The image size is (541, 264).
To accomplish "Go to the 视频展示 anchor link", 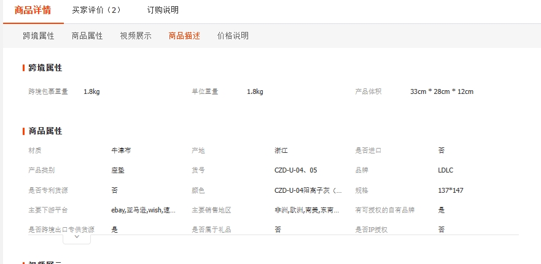I will coord(136,36).
